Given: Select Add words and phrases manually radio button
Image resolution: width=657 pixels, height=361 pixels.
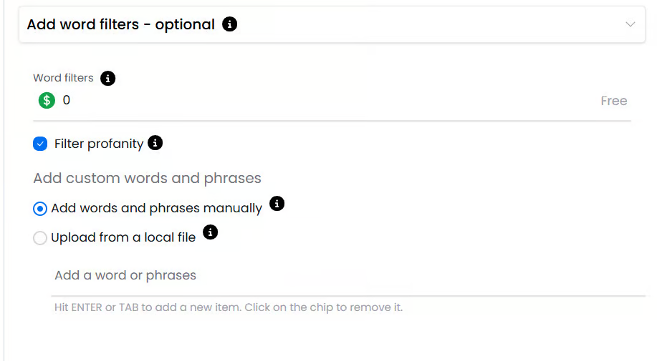Looking at the screenshot, I should pyautogui.click(x=40, y=209).
